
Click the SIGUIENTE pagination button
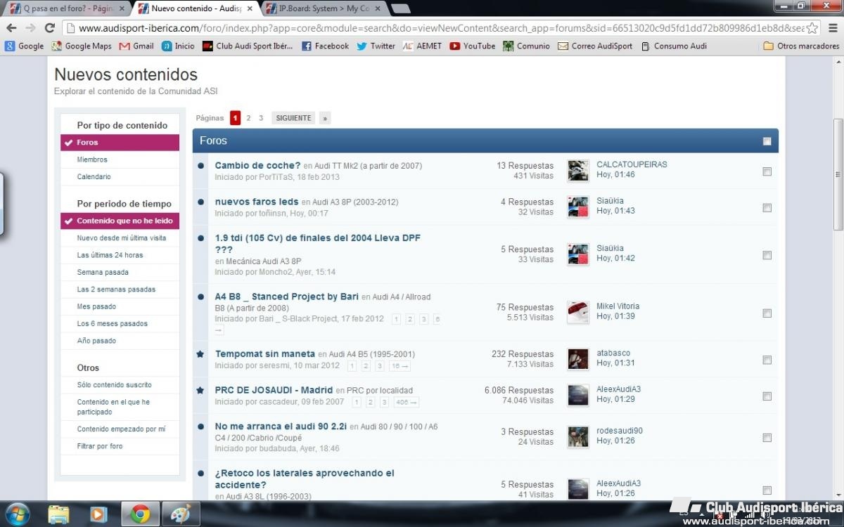[293, 118]
